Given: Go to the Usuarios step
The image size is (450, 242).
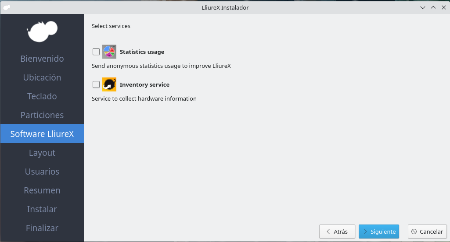Looking at the screenshot, I should click(x=42, y=172).
